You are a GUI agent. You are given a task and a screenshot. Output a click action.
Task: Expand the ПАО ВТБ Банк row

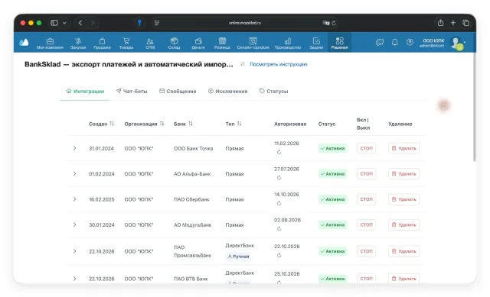[74, 279]
